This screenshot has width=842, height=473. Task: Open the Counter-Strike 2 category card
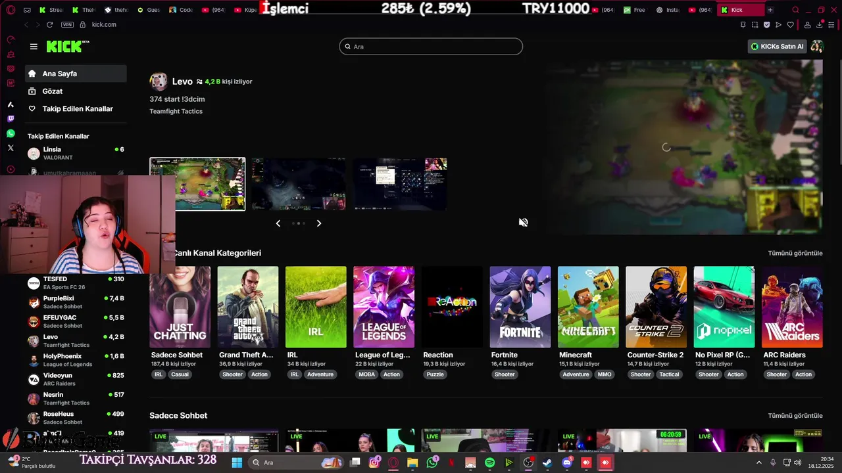[x=656, y=307]
